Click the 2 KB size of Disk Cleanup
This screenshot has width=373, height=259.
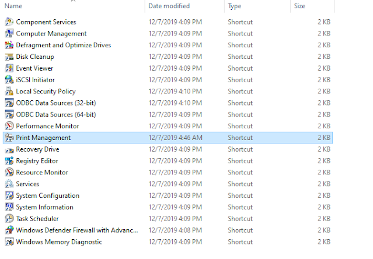324,57
